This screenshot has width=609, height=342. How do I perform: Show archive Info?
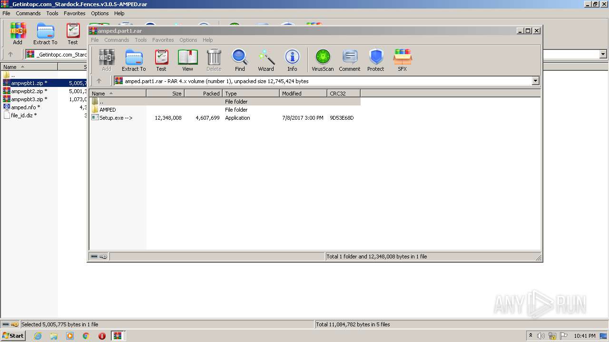coord(292,60)
